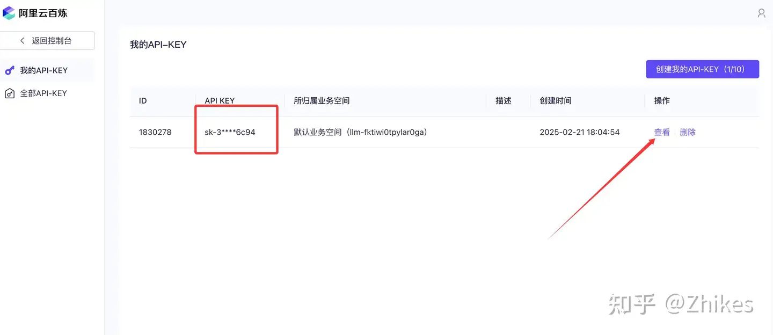Select 我的API-KEY in the sidebar
Screen dimensions: 773x335
[x=47, y=70]
